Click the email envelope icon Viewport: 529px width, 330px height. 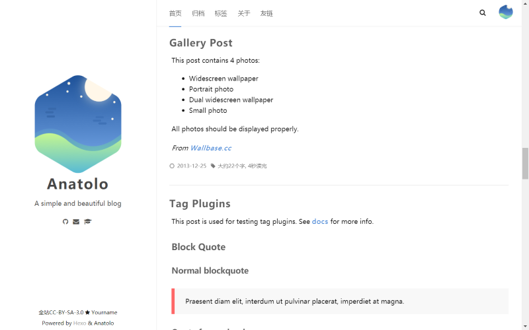click(x=76, y=222)
